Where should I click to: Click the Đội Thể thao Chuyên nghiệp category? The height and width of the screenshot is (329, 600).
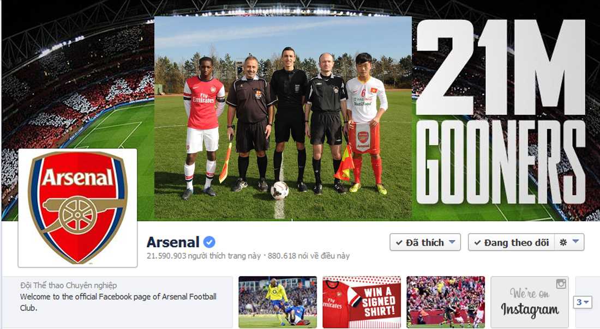click(x=69, y=285)
